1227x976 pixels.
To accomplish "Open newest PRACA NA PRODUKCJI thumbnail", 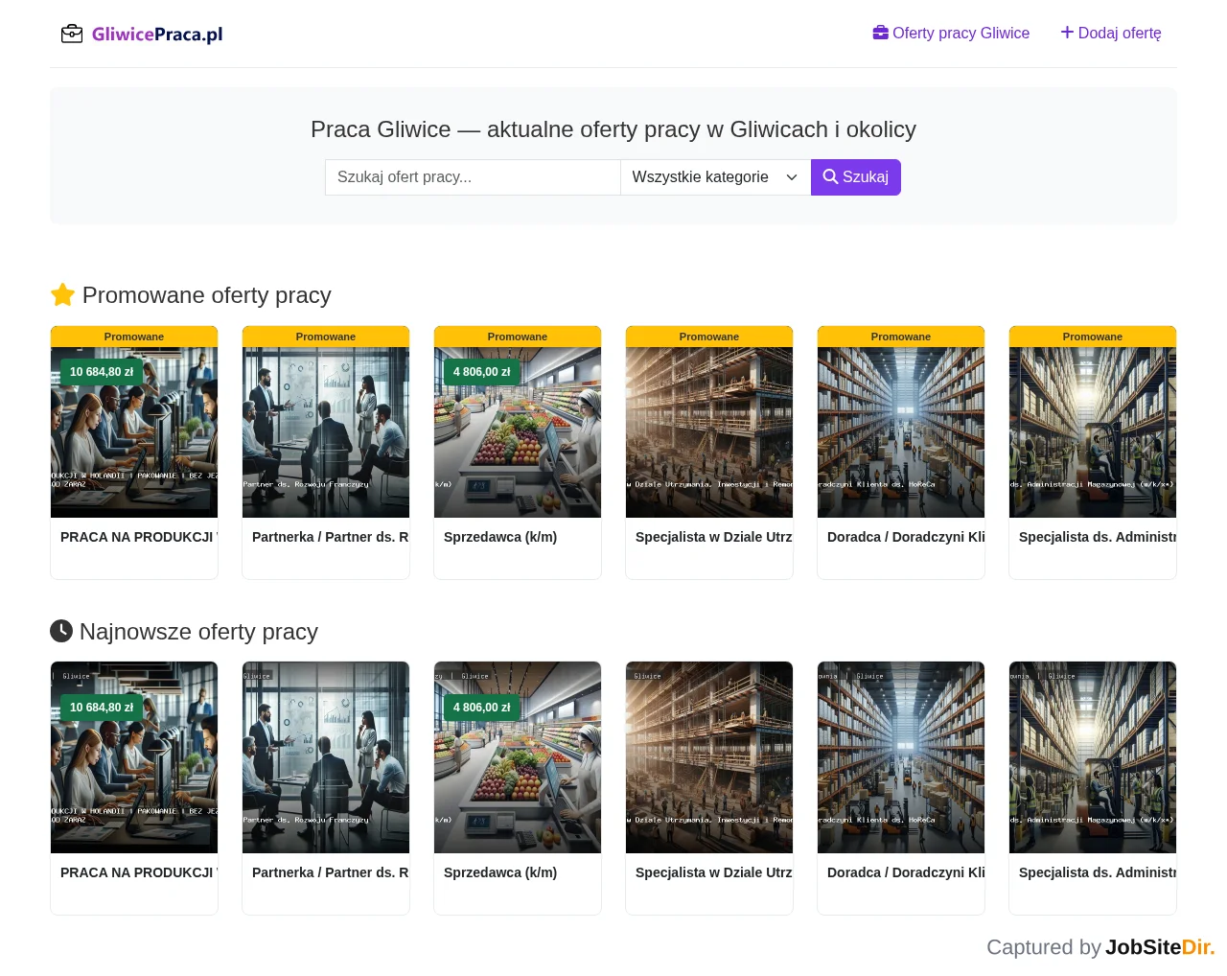I will pos(134,757).
